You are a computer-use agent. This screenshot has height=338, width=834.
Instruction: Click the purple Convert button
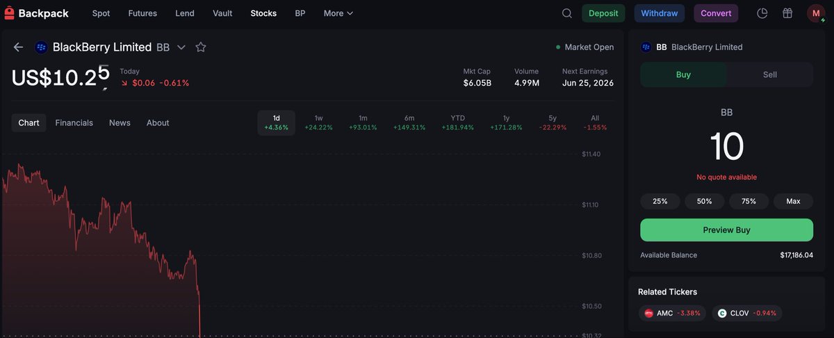pyautogui.click(x=716, y=13)
